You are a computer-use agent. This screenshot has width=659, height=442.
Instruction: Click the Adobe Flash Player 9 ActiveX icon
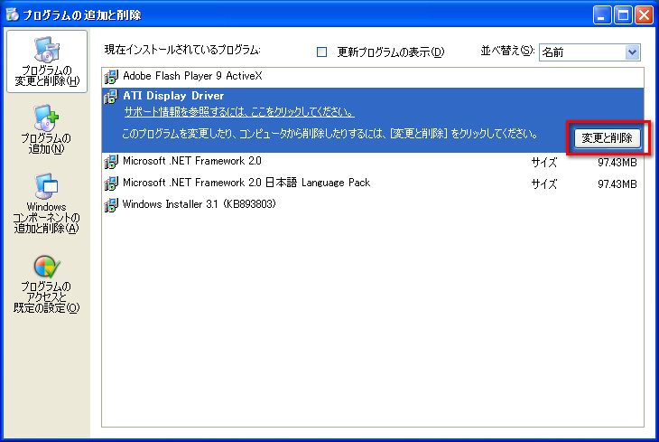pyautogui.click(x=111, y=77)
